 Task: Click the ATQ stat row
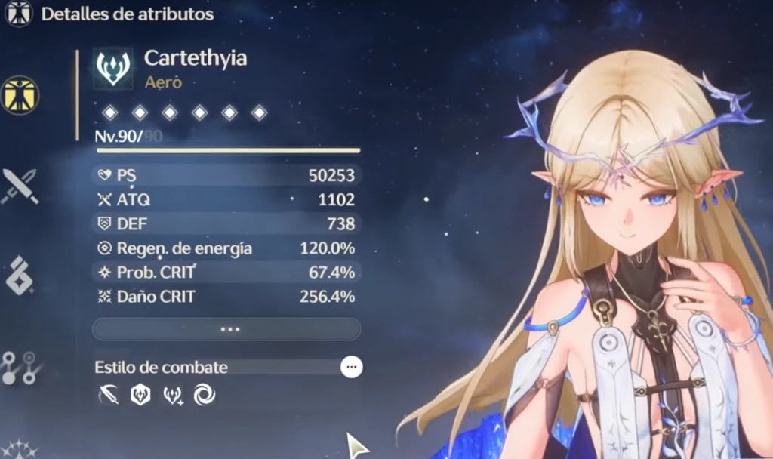(226, 199)
